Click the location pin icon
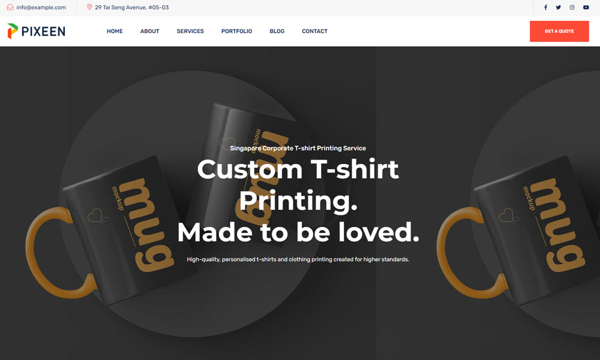Viewport: 600px width, 360px height. coord(89,7)
